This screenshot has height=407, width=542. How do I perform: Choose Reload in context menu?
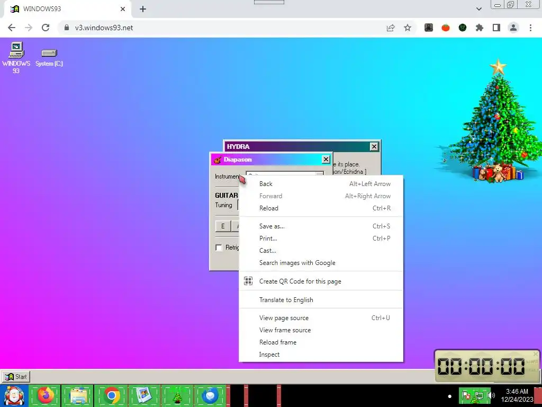point(321,208)
